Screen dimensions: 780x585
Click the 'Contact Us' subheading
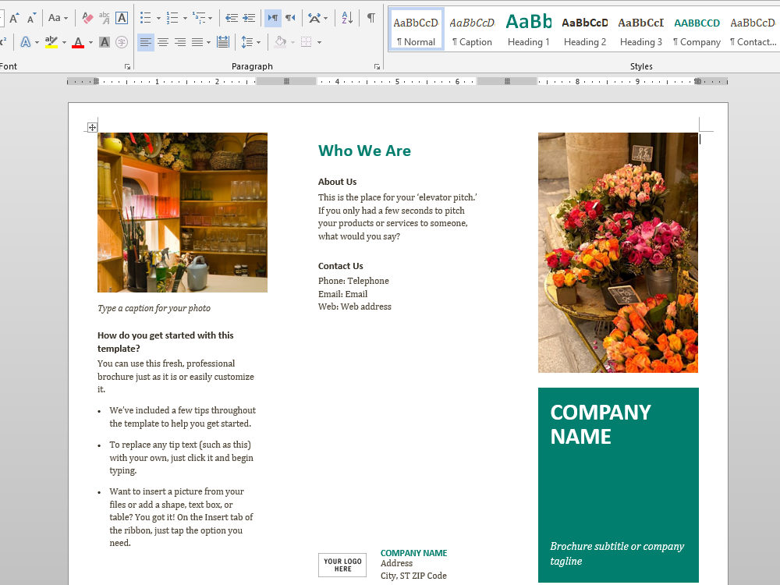[341, 266]
